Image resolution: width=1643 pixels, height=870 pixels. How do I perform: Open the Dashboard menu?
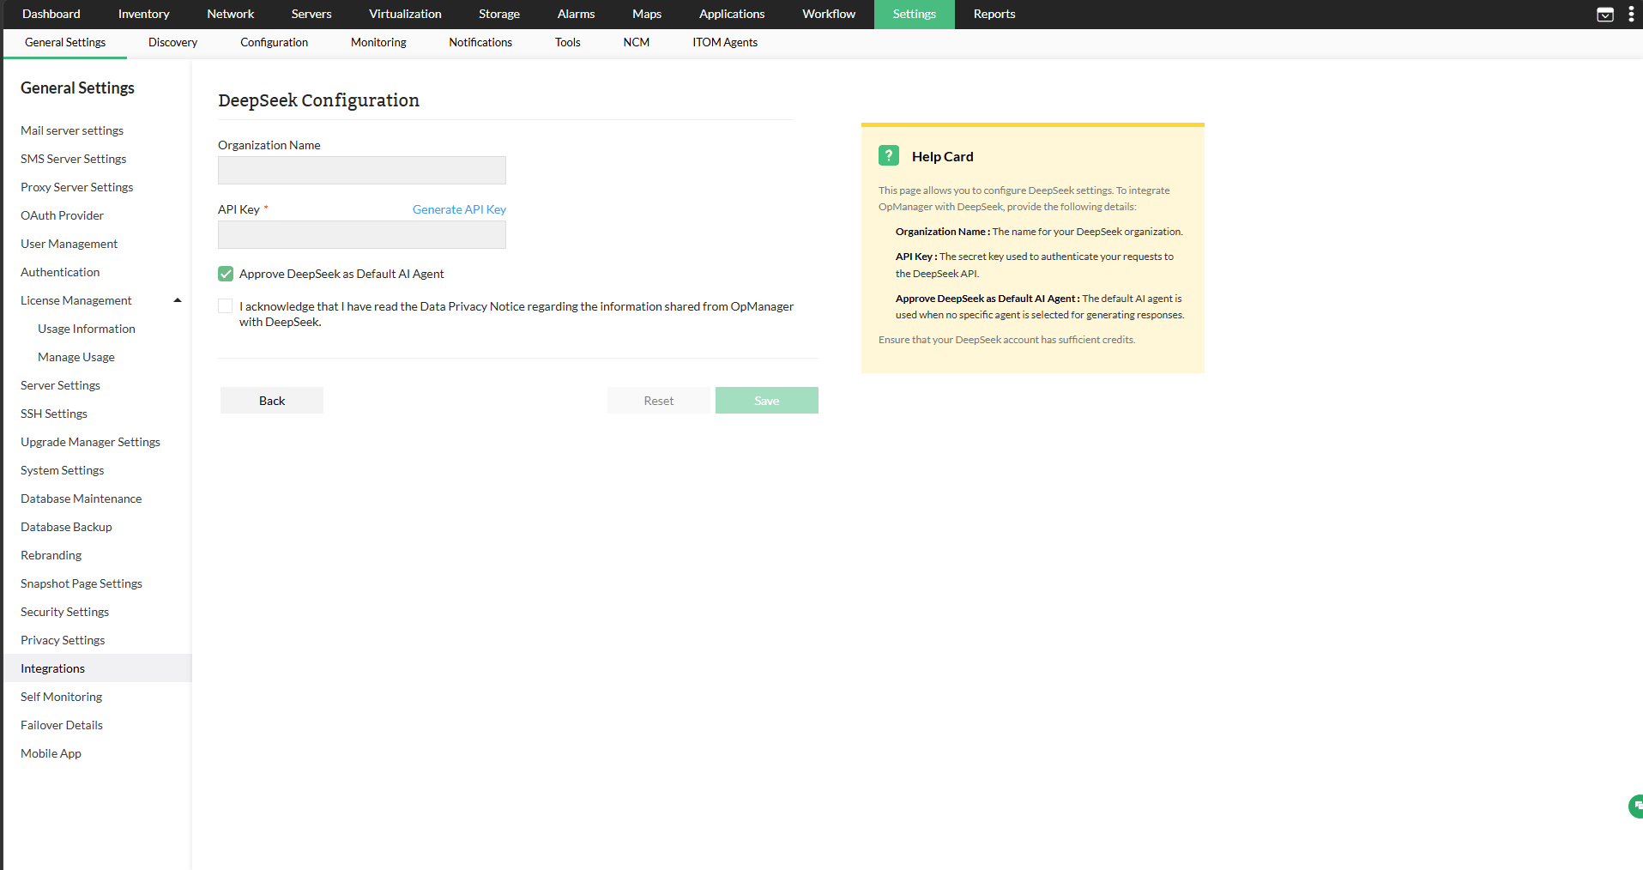click(51, 15)
